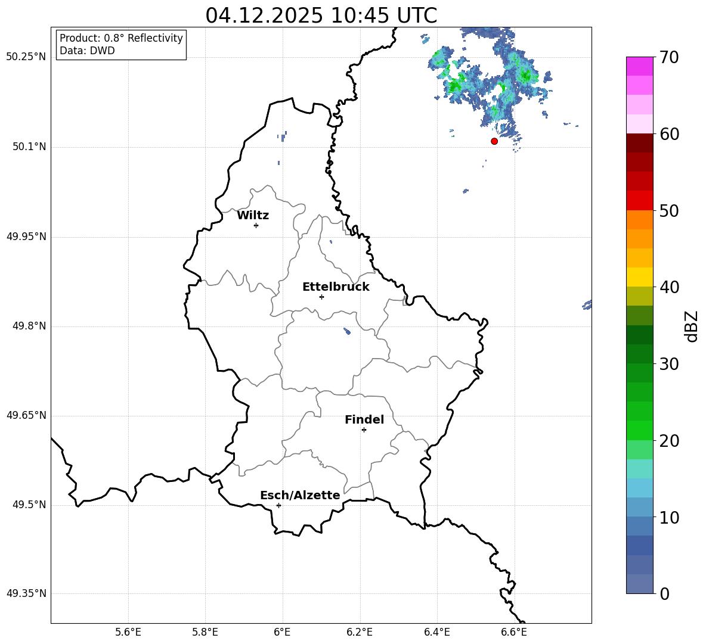This screenshot has width=706, height=644.
Task: Click the colorbar tick value 40
Action: [669, 287]
